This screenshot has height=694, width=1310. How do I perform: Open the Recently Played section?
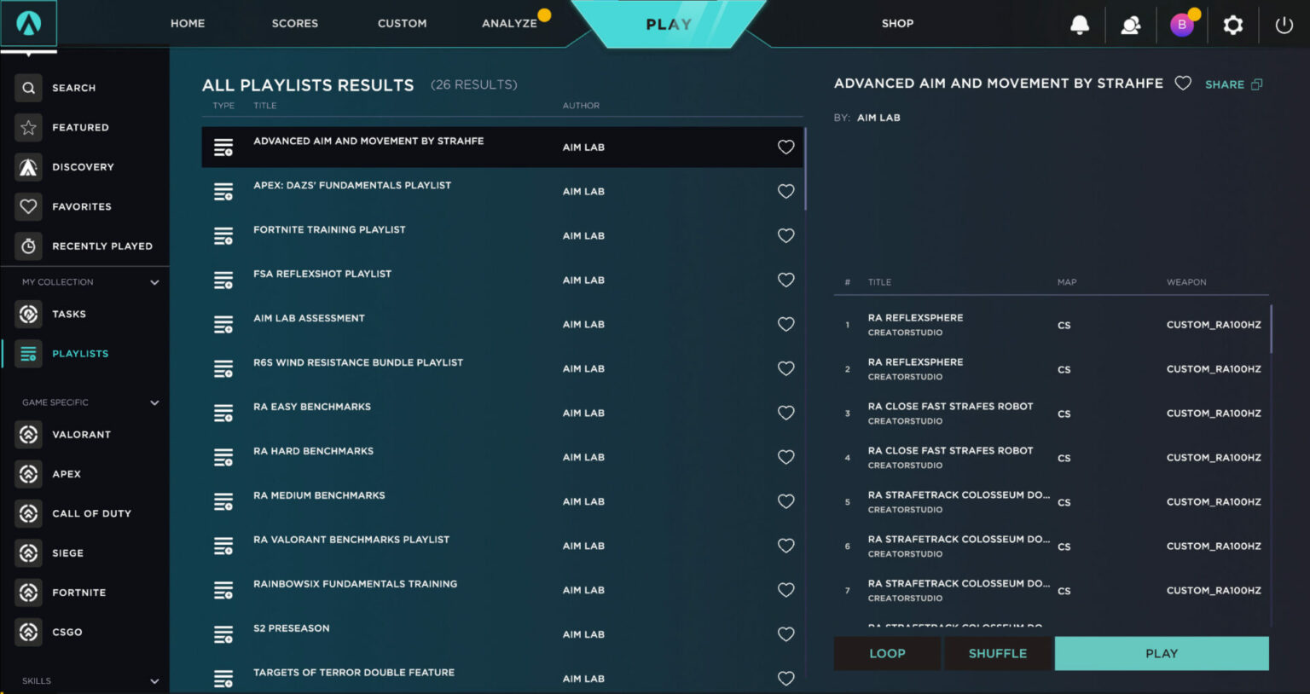pyautogui.click(x=28, y=246)
